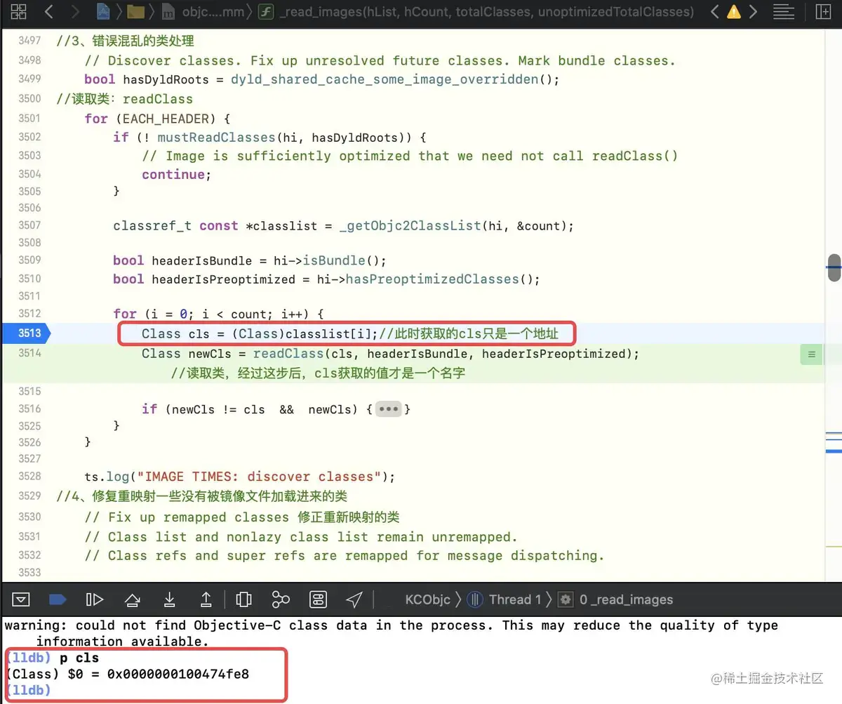The width and height of the screenshot is (842, 704).
Task: Go forward to next file
Action: [76, 11]
